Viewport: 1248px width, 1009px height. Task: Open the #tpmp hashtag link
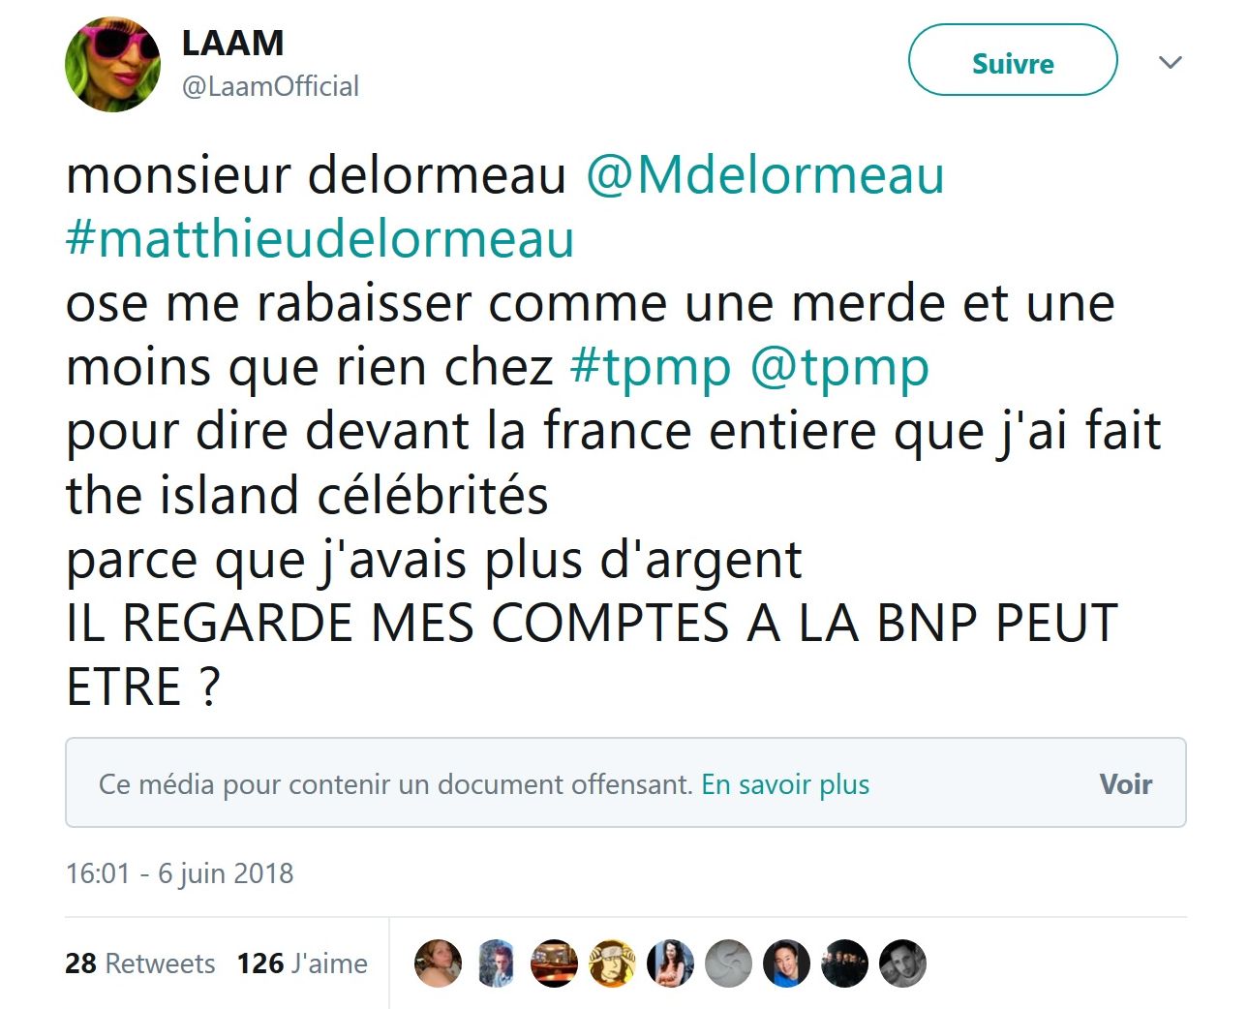[651, 368]
